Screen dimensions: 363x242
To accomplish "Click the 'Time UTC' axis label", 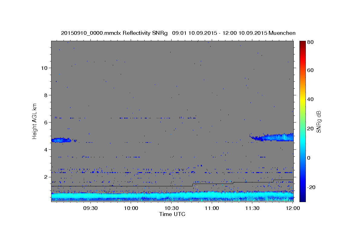I will (172, 214).
